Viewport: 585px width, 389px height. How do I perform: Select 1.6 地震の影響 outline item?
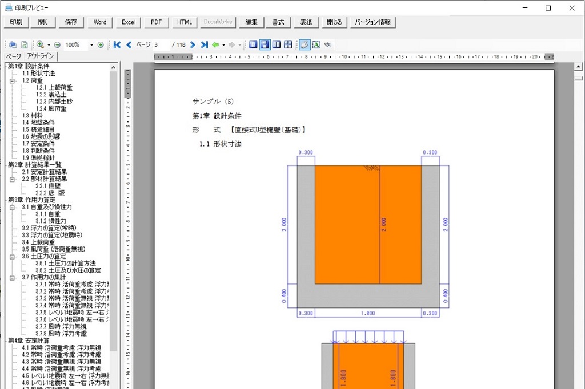pos(41,136)
